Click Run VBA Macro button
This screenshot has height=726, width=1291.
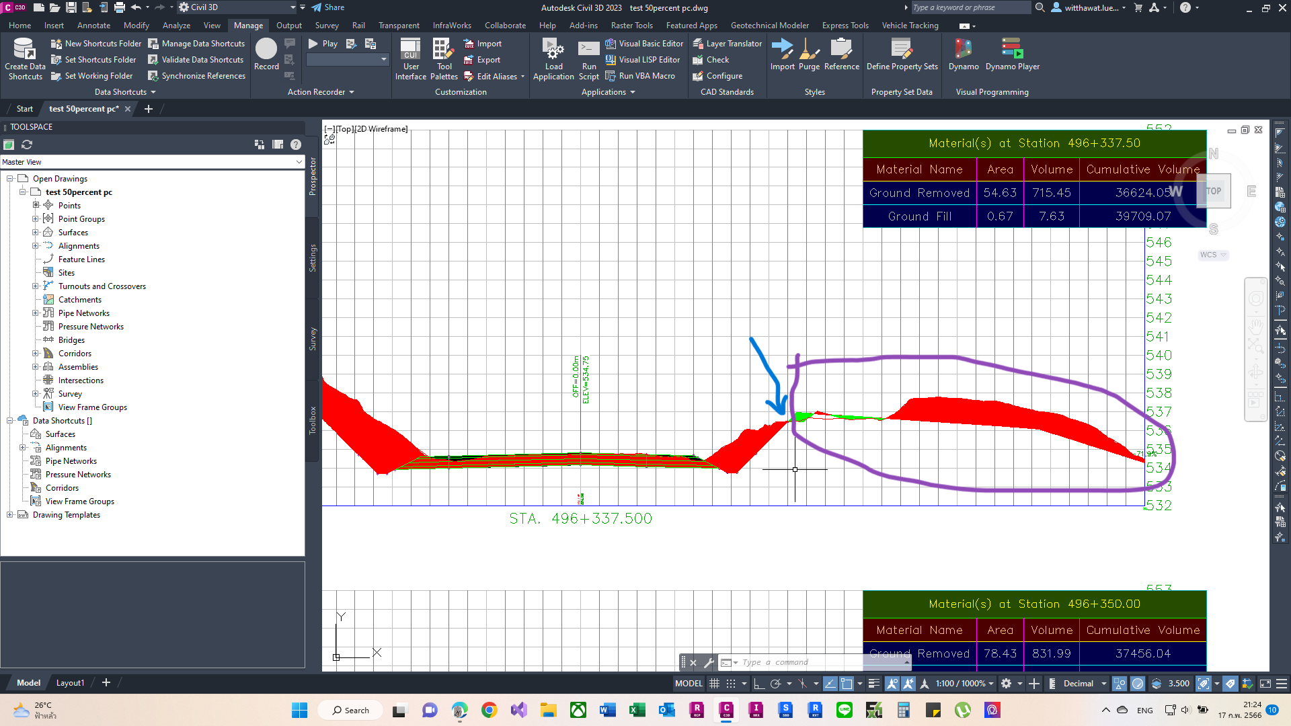pyautogui.click(x=639, y=76)
